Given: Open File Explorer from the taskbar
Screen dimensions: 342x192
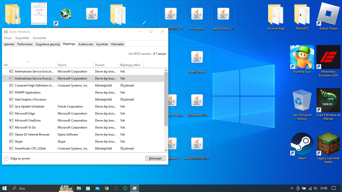Looking at the screenshot, I should coord(79,188).
